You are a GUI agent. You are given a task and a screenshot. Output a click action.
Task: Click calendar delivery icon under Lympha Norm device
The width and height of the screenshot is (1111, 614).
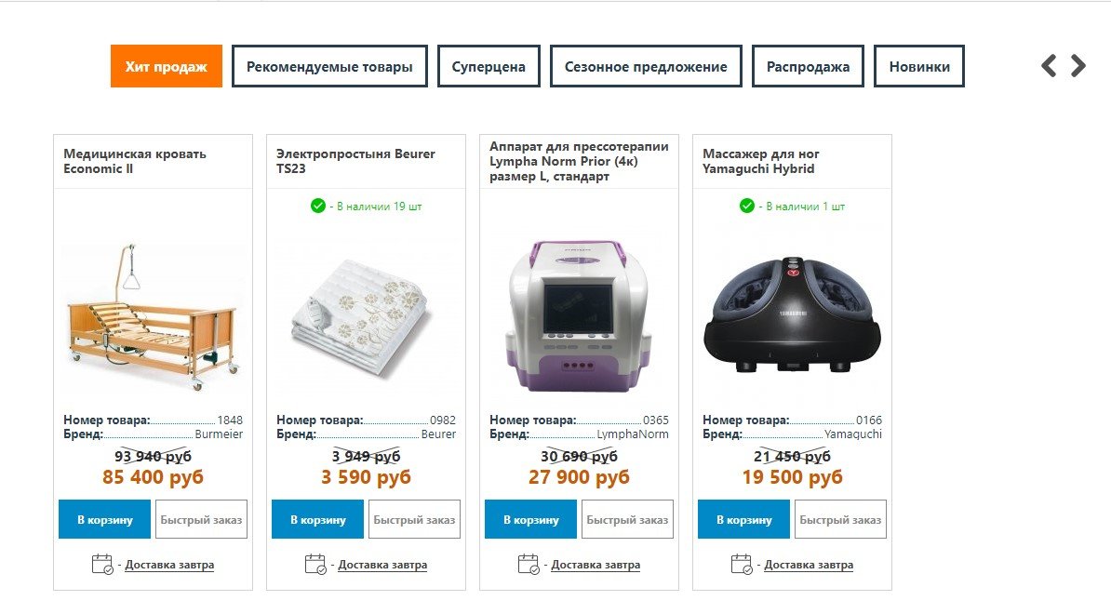pyautogui.click(x=529, y=564)
